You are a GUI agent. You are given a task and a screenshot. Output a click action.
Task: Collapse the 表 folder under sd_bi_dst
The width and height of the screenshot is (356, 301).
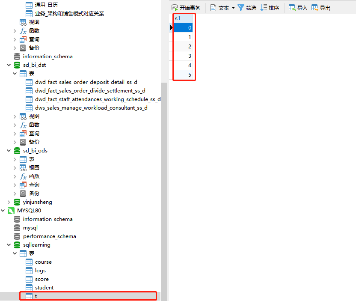coord(15,74)
